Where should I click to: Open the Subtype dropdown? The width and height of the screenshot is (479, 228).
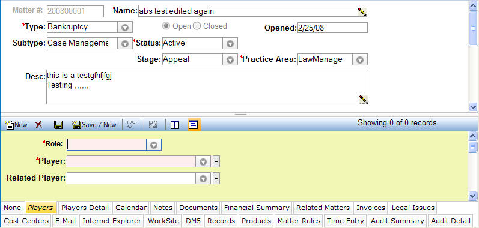[125, 43]
